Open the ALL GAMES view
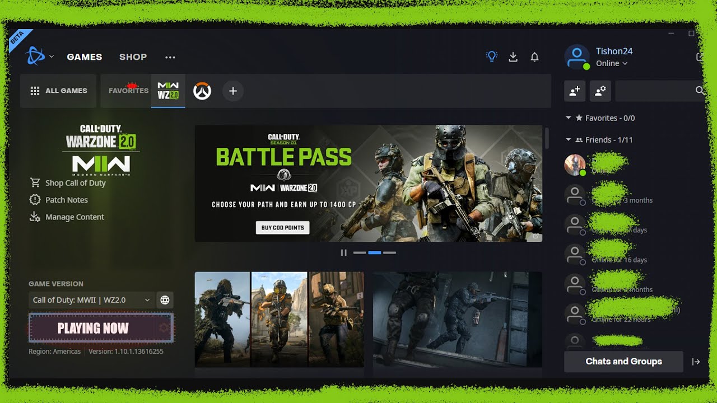Viewport: 717px width, 403px height. 59,91
